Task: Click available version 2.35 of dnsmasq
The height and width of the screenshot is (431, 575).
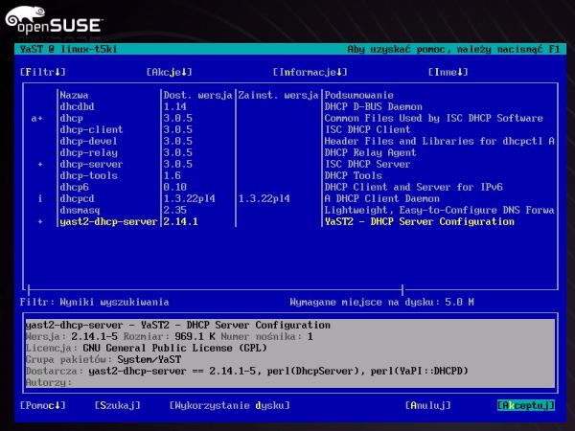Action: (175, 210)
